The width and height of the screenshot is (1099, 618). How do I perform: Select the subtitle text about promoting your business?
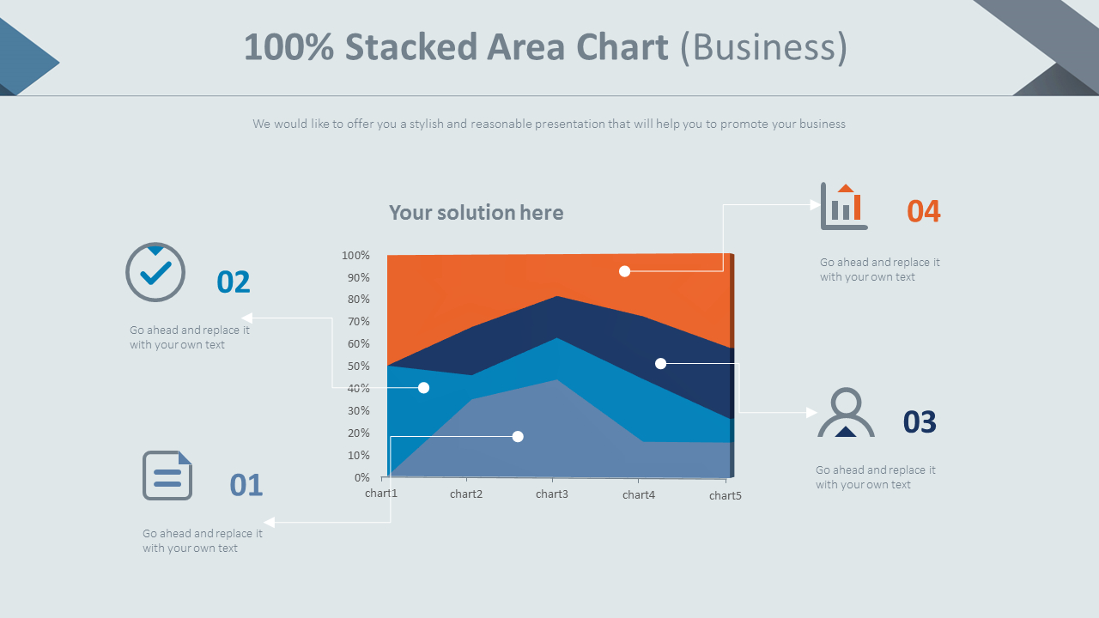(549, 124)
